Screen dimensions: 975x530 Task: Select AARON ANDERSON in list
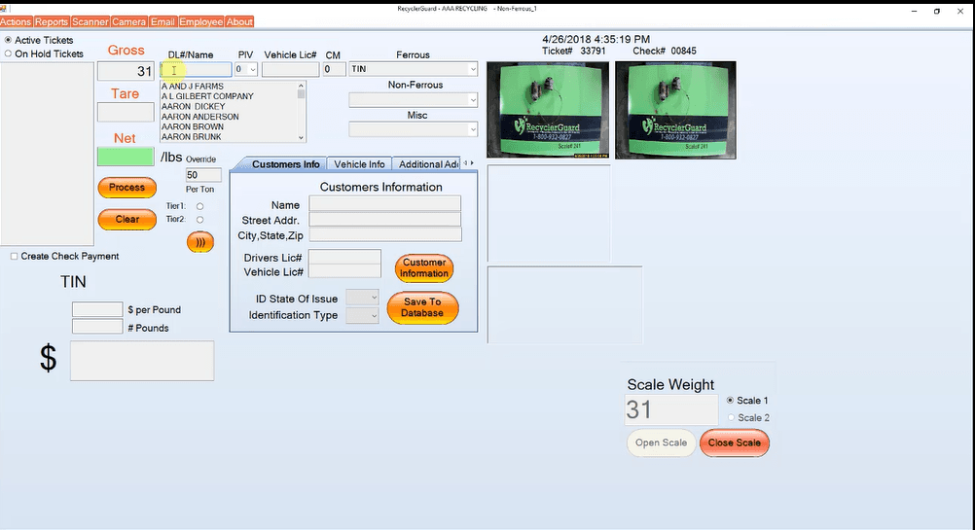pos(199,116)
